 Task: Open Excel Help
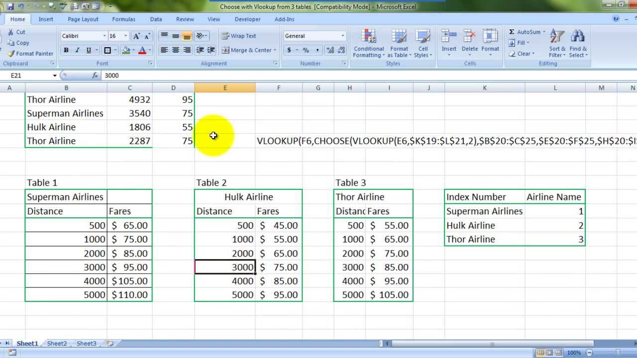(x=616, y=19)
